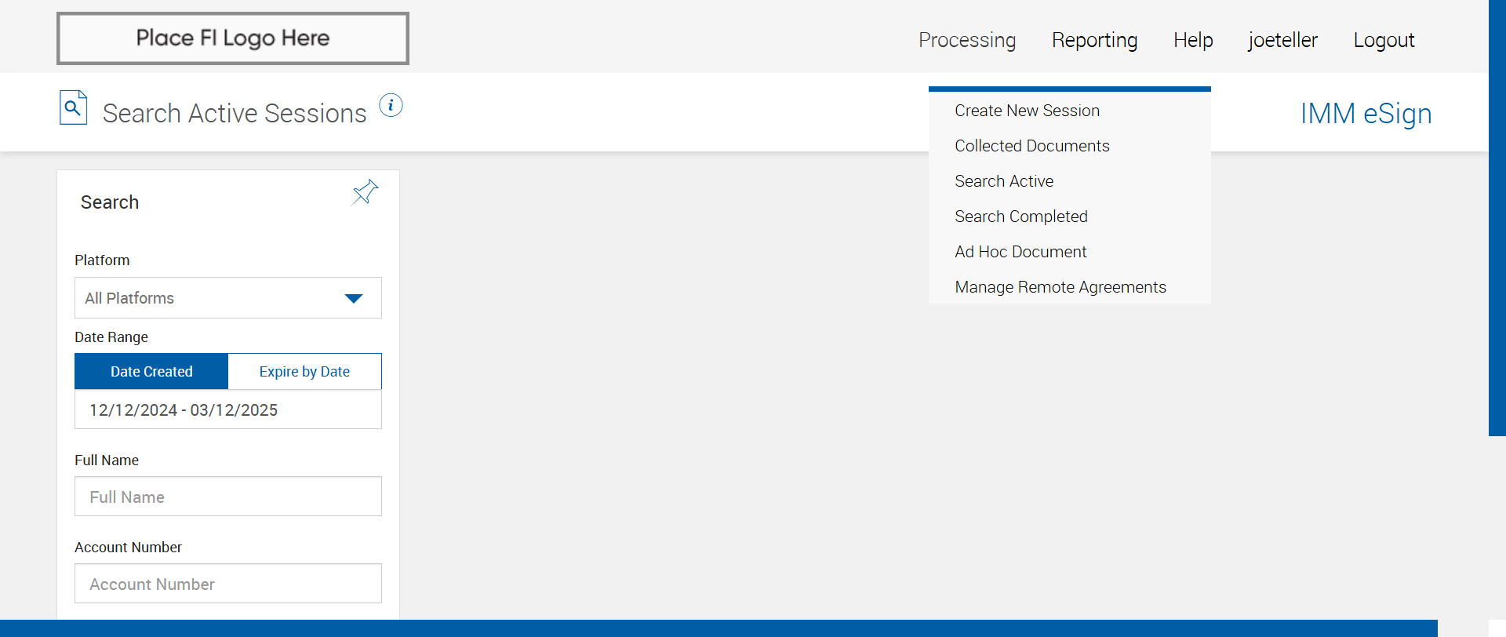This screenshot has height=637, width=1506.
Task: Open the All Platforms dropdown
Action: pyautogui.click(x=212, y=298)
